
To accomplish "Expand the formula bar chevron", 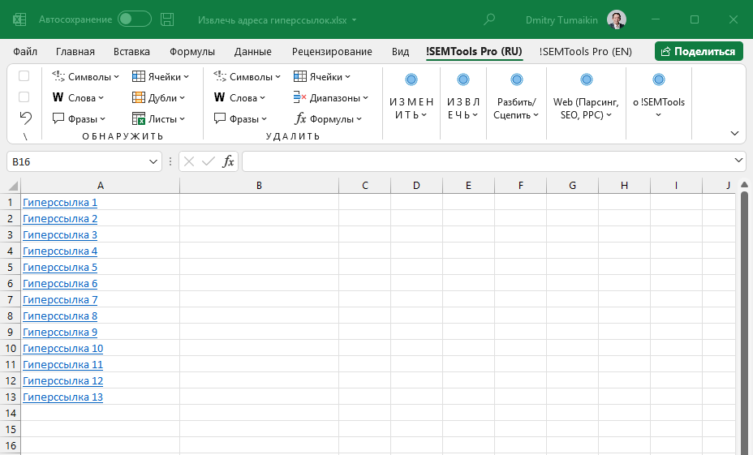I will (x=738, y=161).
